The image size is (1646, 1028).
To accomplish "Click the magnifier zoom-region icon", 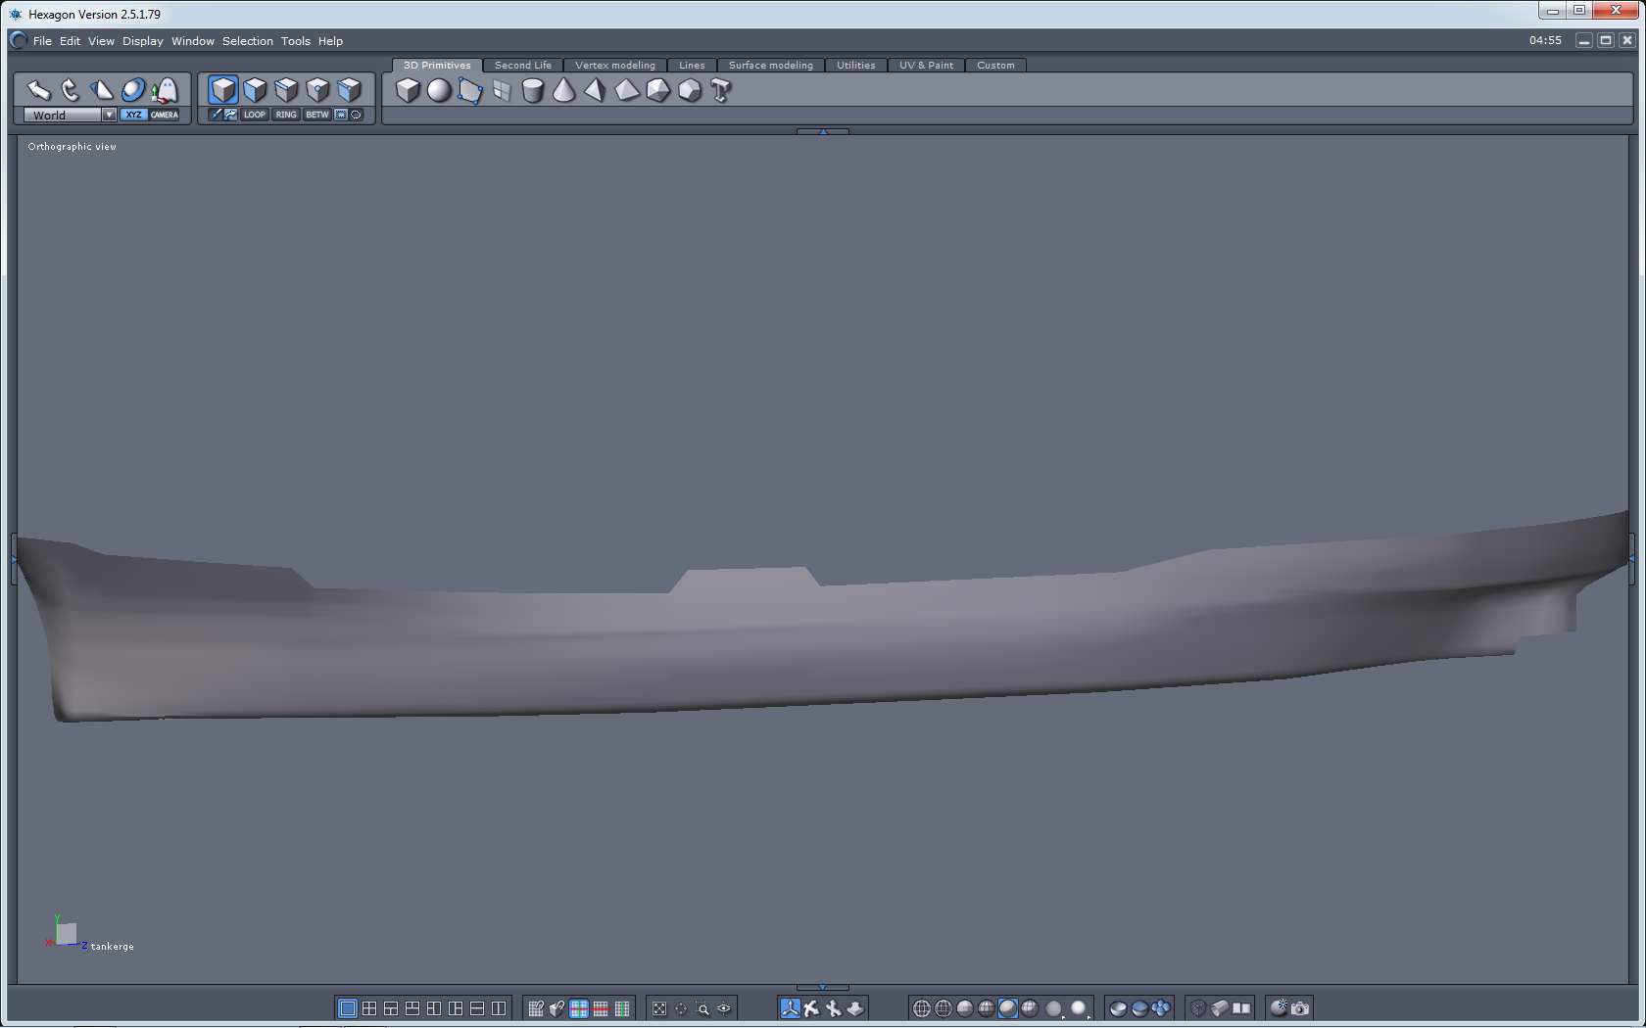I will coord(702,1008).
